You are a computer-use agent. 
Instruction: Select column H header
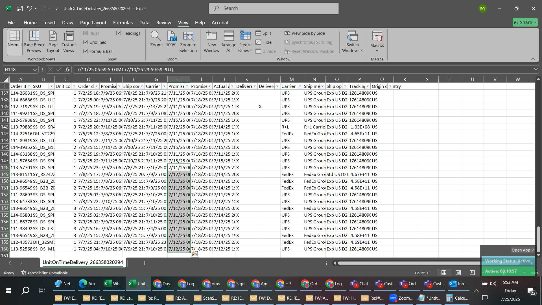[179, 79]
